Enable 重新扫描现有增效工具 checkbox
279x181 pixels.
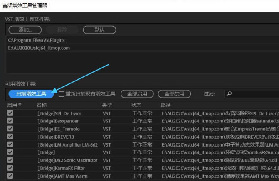pyautogui.click(x=62, y=94)
